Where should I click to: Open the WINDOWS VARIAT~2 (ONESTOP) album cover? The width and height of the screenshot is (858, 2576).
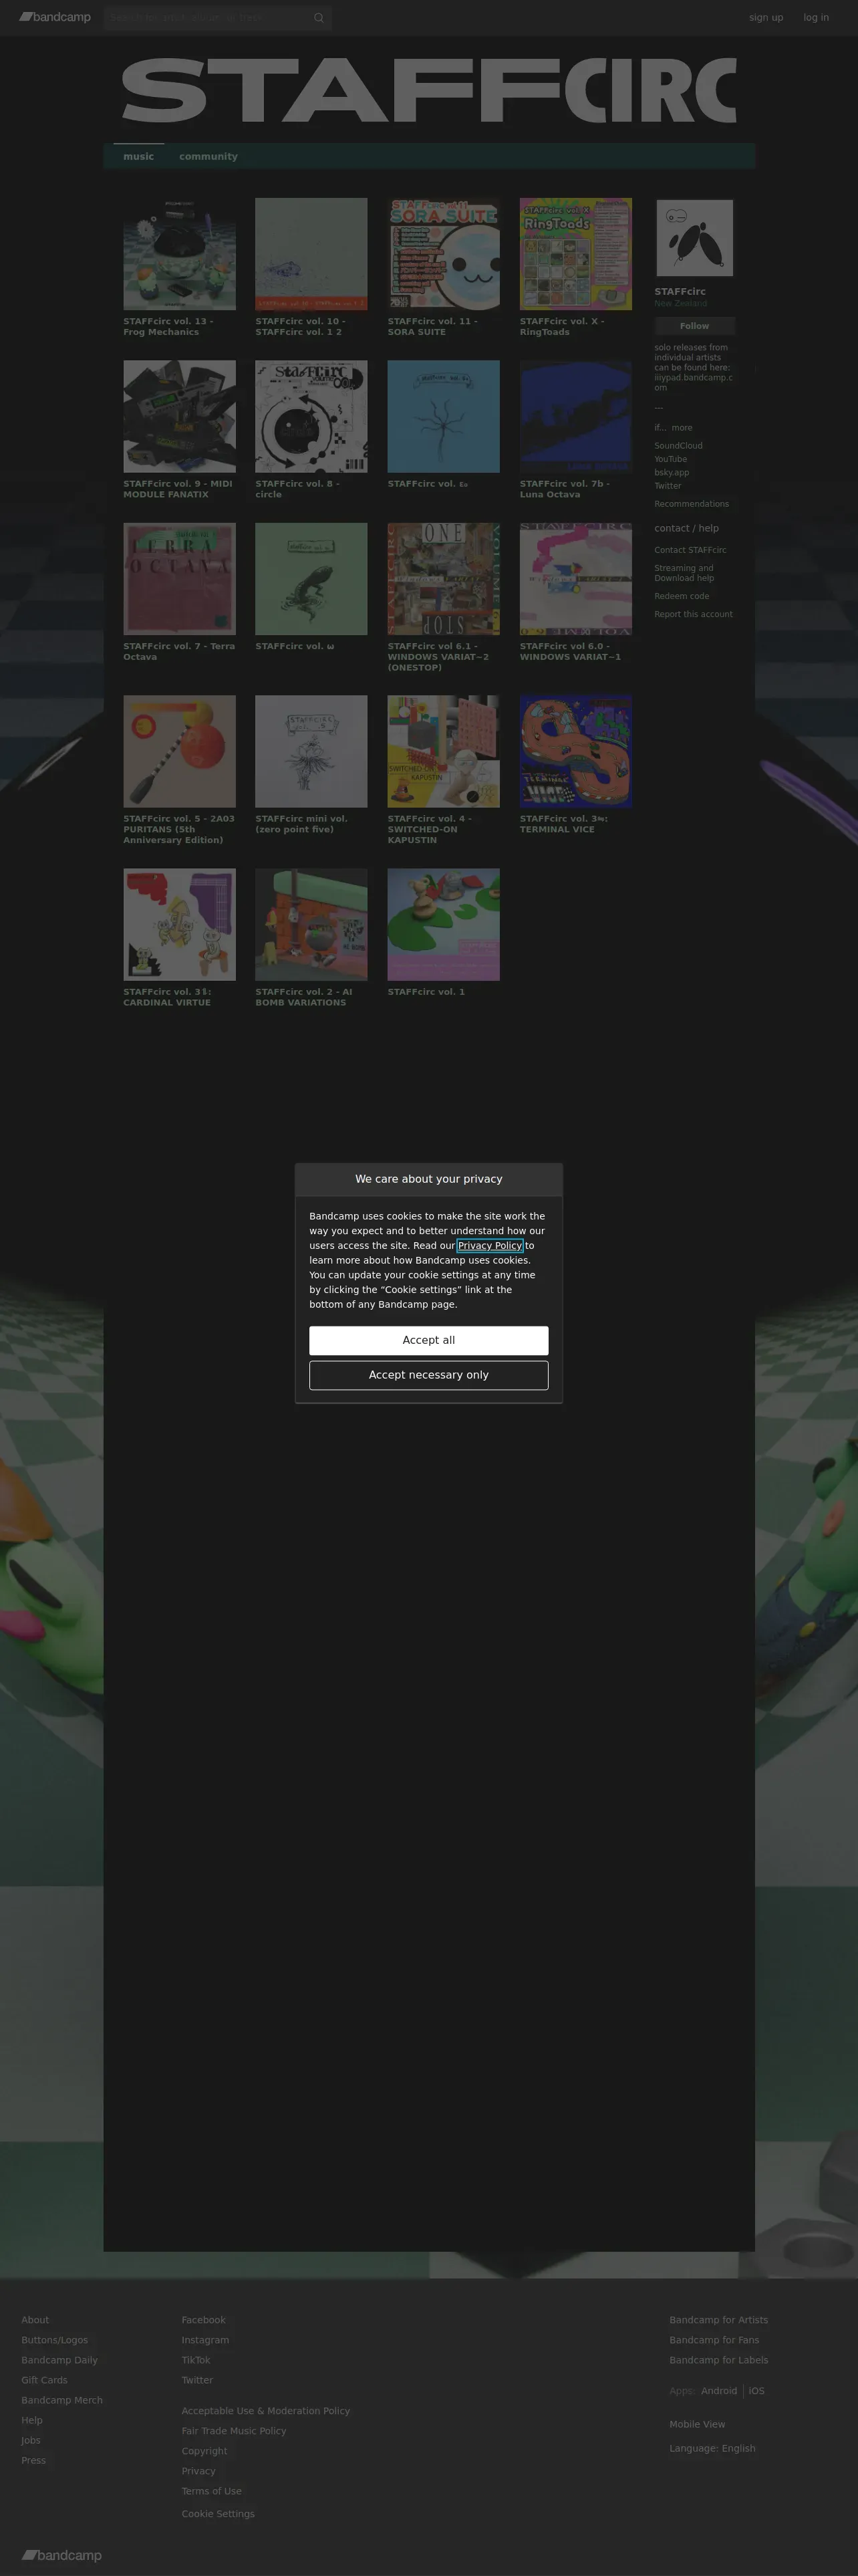click(x=444, y=579)
